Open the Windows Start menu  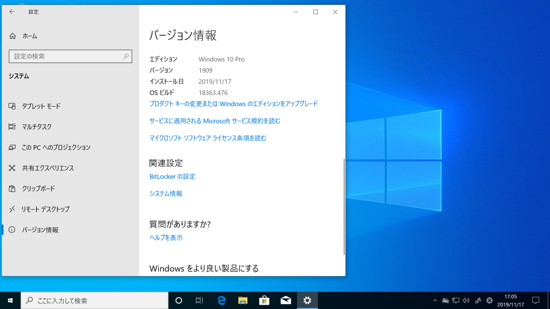(10, 301)
